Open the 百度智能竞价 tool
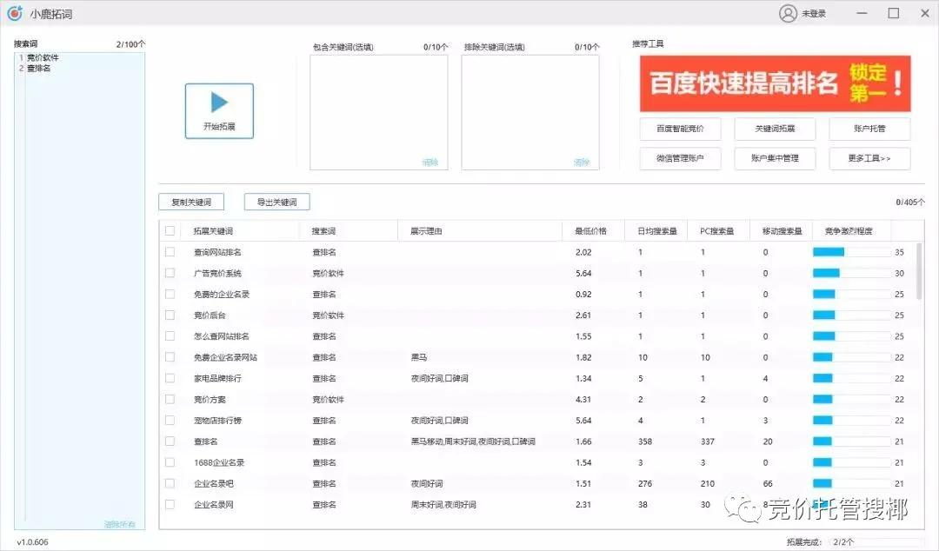This screenshot has height=551, width=939. [x=680, y=129]
